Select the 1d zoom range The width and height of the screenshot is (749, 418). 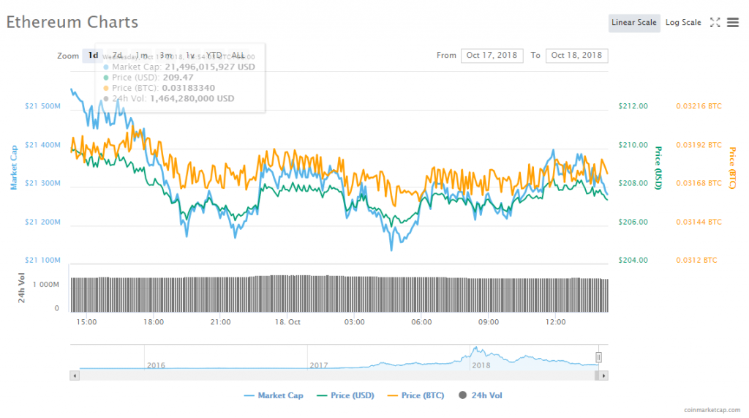pyautogui.click(x=93, y=56)
